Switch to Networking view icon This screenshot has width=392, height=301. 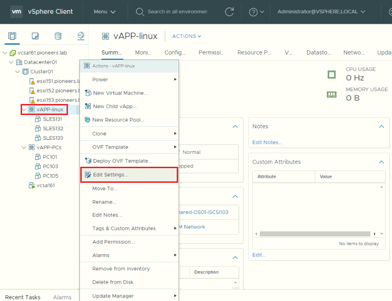tap(81, 36)
